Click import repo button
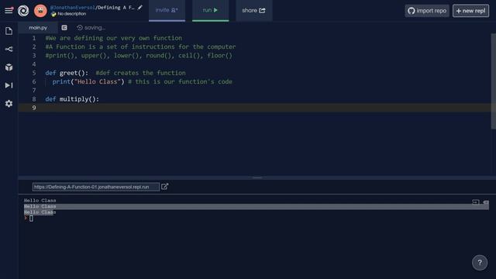This screenshot has width=496, height=279. point(427,11)
